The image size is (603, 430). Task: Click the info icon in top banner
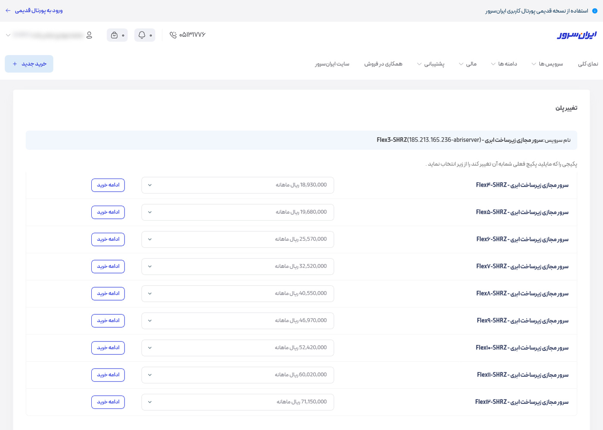pos(595,11)
